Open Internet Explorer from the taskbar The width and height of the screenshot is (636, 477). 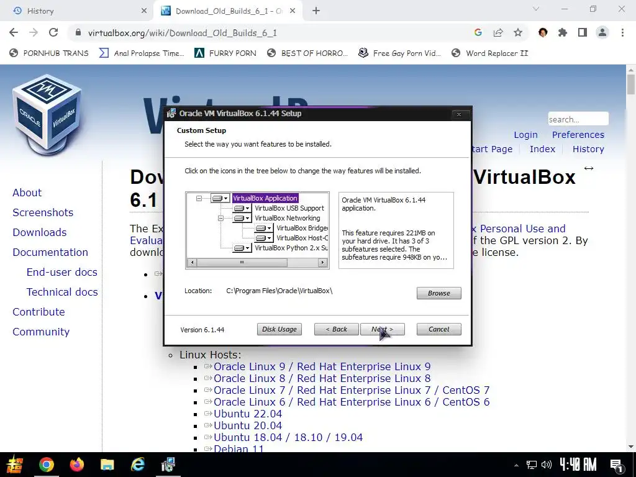[137, 465]
